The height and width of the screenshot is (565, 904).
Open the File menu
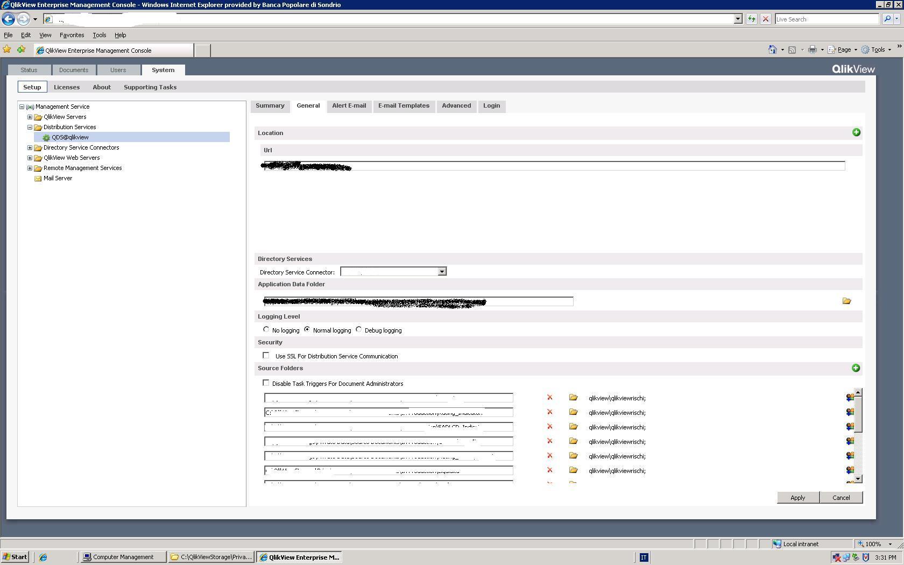coord(8,35)
